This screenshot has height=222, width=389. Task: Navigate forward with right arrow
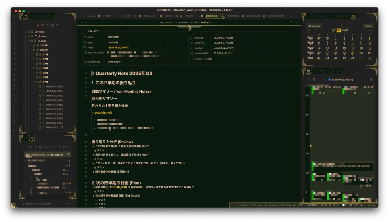[x=86, y=22]
